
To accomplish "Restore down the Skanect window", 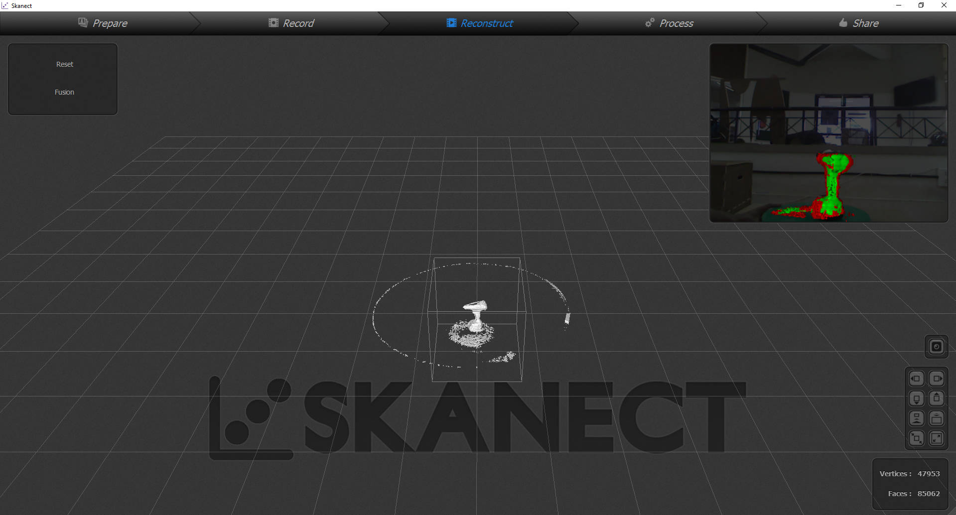I will pos(921,5).
